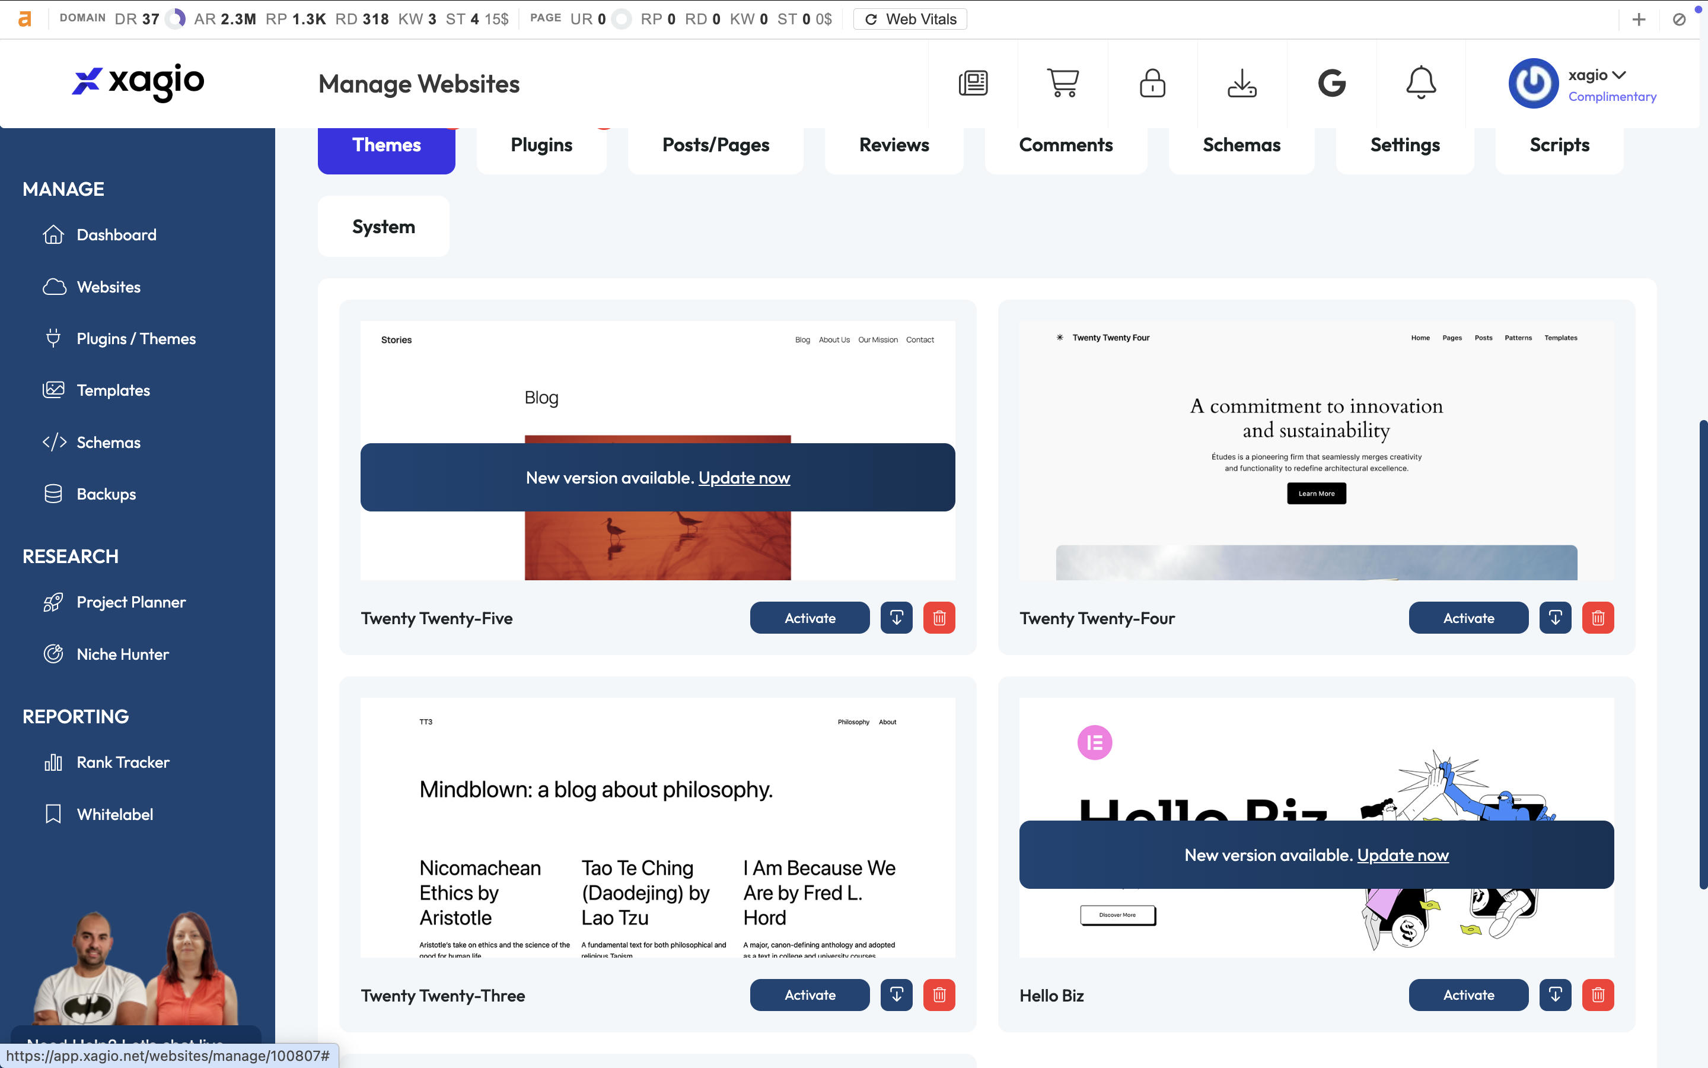Screen dimensions: 1708x1068
Task: Go to Dashboard in sidebar
Action: point(100,234)
